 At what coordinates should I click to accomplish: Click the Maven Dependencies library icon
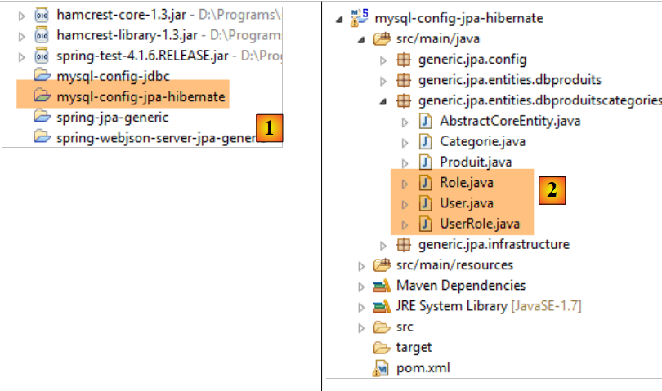tap(382, 286)
